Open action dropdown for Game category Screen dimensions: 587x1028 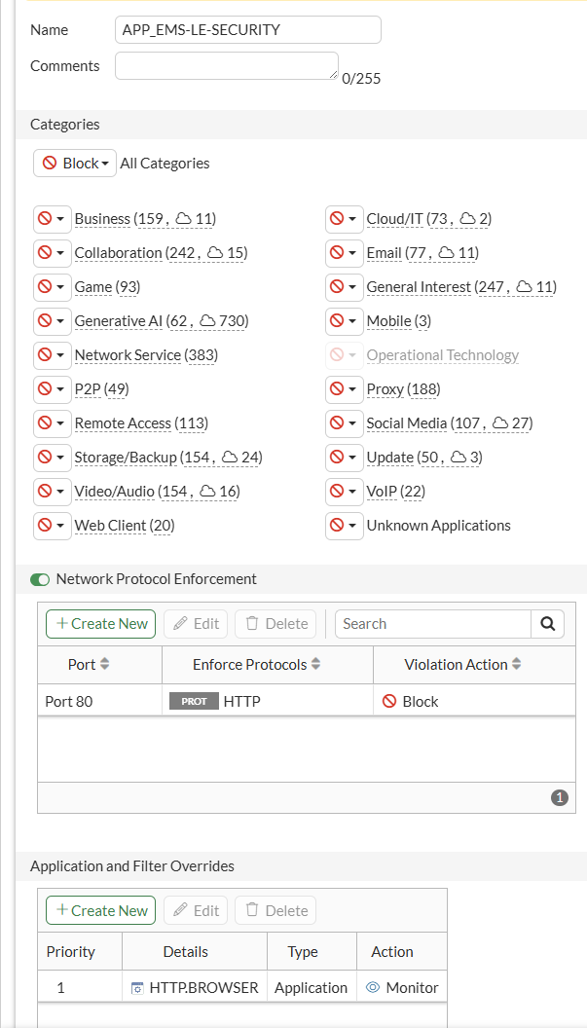(x=53, y=287)
